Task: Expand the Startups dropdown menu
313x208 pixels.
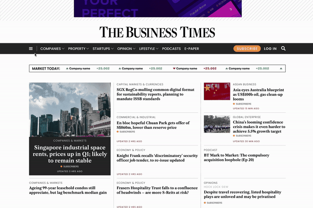Action: [x=103, y=49]
